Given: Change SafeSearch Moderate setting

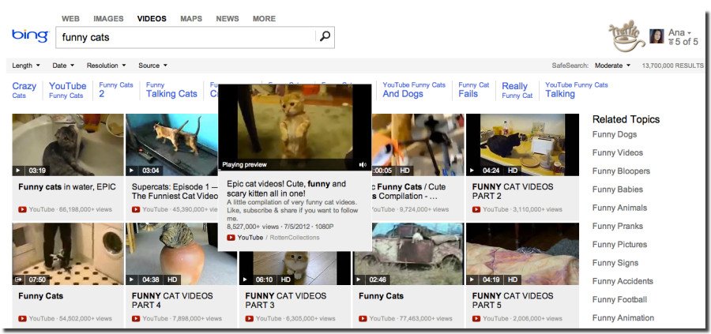Looking at the screenshot, I should tap(612, 66).
